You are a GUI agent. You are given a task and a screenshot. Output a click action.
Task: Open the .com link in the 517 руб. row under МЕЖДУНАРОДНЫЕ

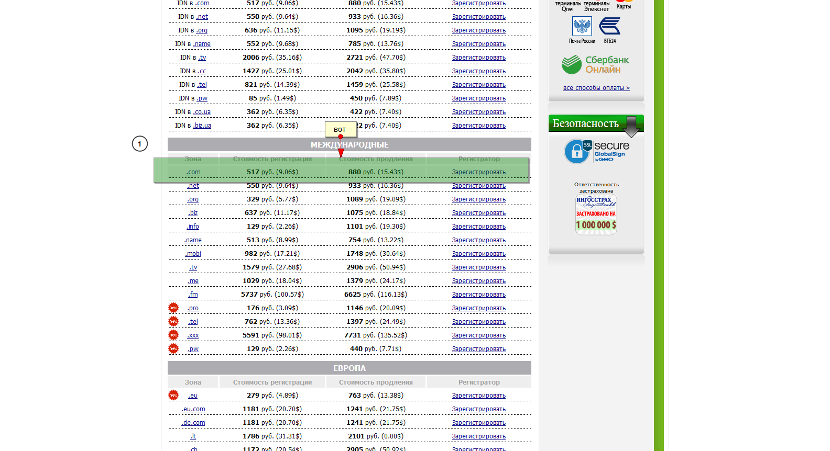[193, 172]
